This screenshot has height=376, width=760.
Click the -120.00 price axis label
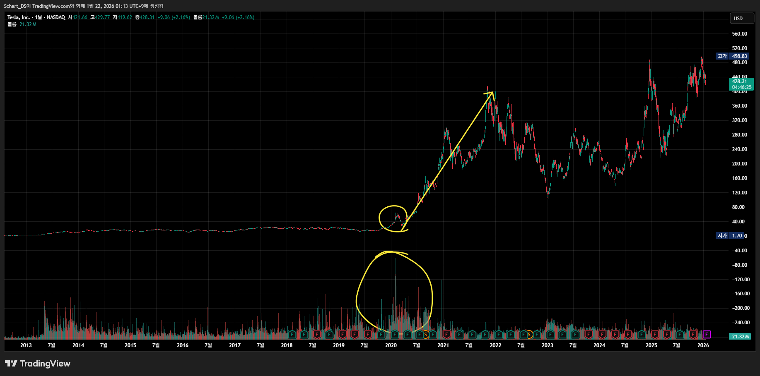coord(741,280)
